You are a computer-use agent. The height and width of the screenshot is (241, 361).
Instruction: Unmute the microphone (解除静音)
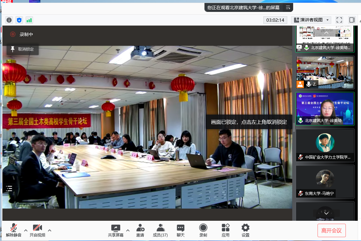coord(14,230)
